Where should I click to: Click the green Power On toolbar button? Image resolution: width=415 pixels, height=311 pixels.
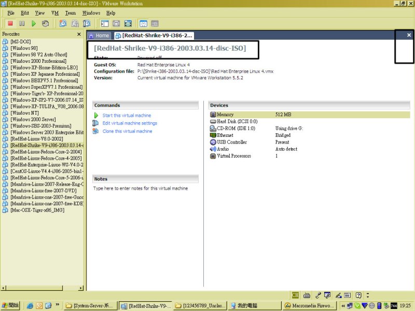(x=34, y=23)
